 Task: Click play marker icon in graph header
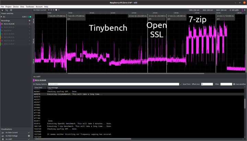(59, 10)
